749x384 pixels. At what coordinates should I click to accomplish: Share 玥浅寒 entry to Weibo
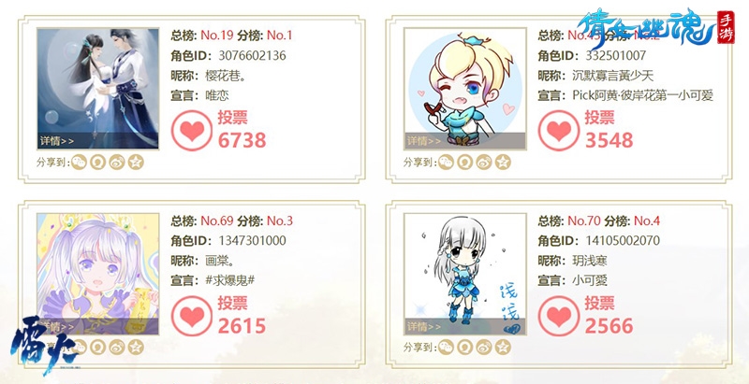484,347
